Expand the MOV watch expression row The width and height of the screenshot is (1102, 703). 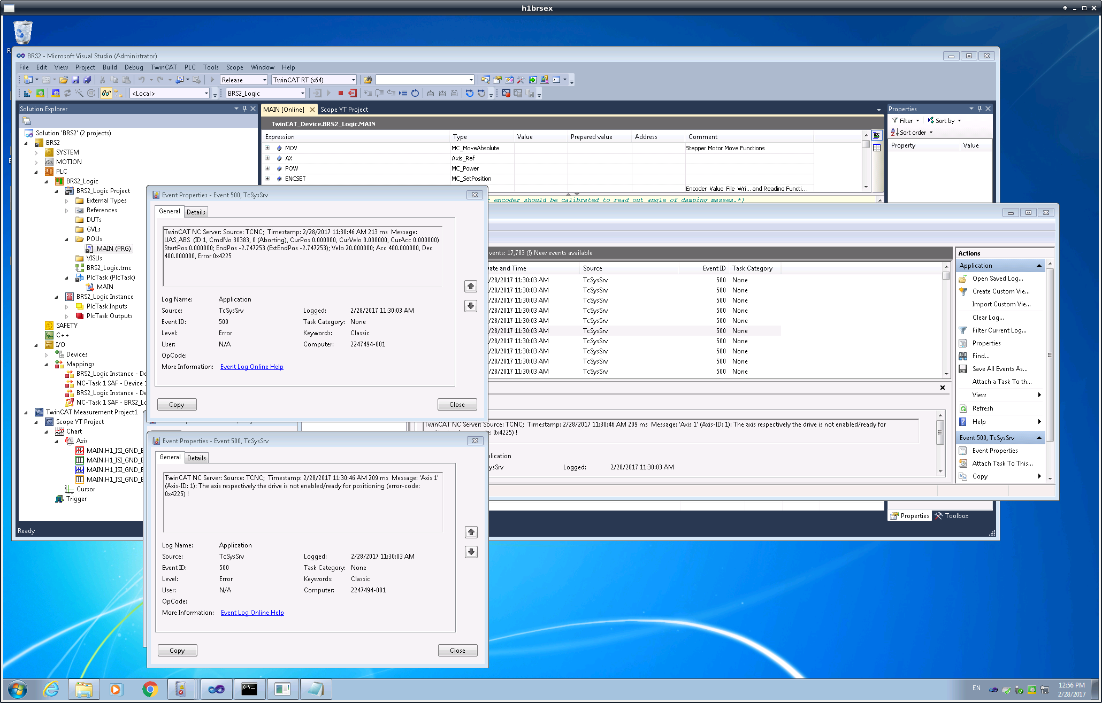[x=267, y=148]
